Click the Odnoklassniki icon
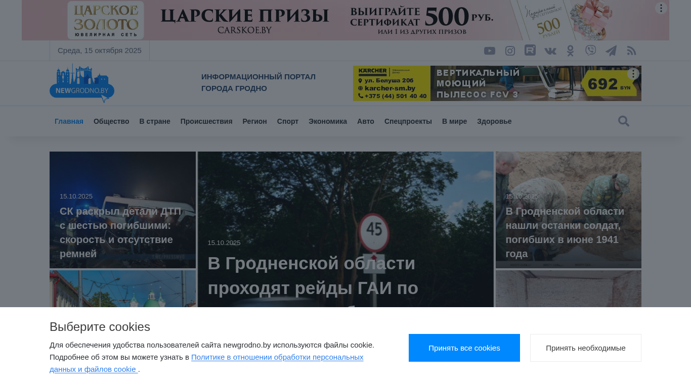The image size is (691, 388). click(571, 51)
